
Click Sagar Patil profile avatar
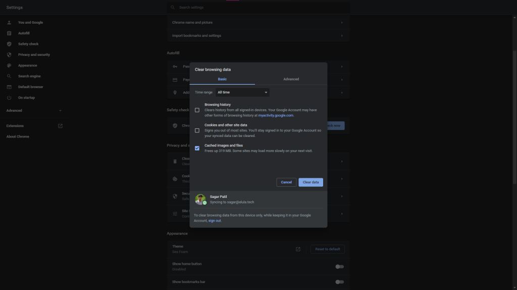pyautogui.click(x=200, y=199)
